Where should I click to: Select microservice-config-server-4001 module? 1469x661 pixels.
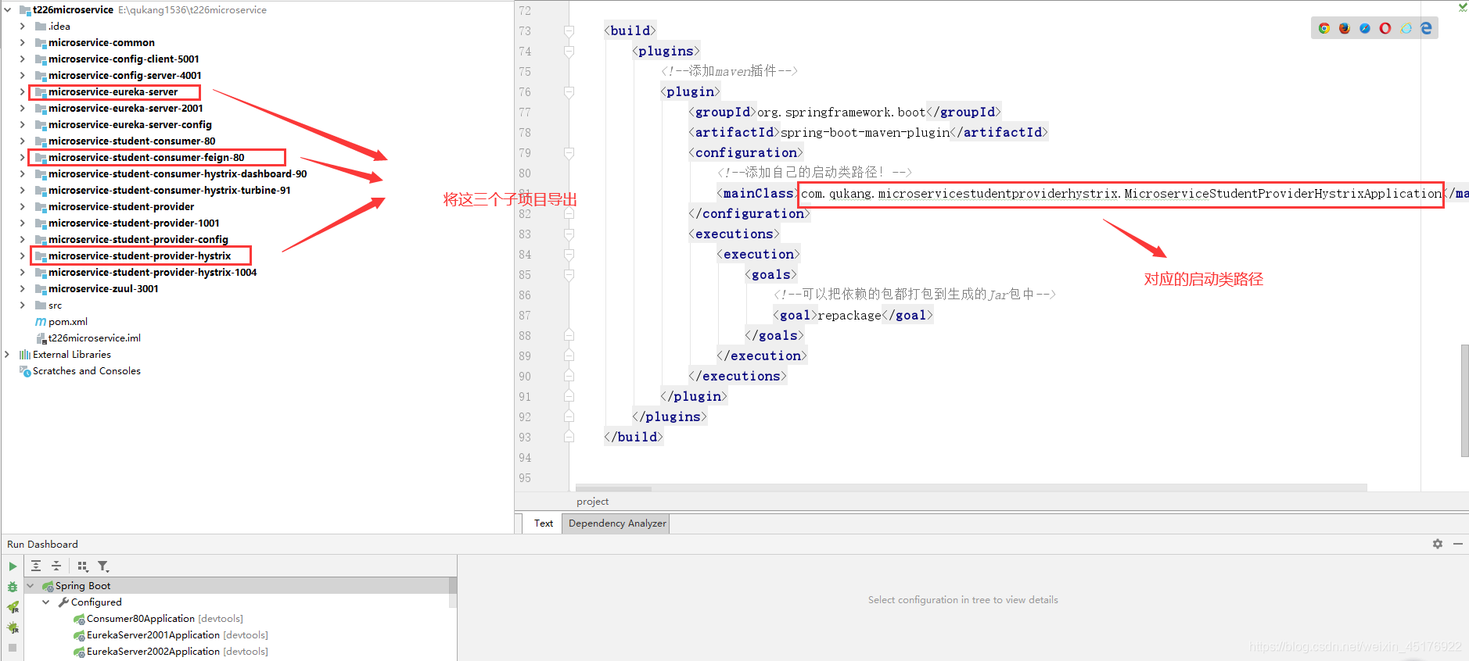click(x=125, y=76)
